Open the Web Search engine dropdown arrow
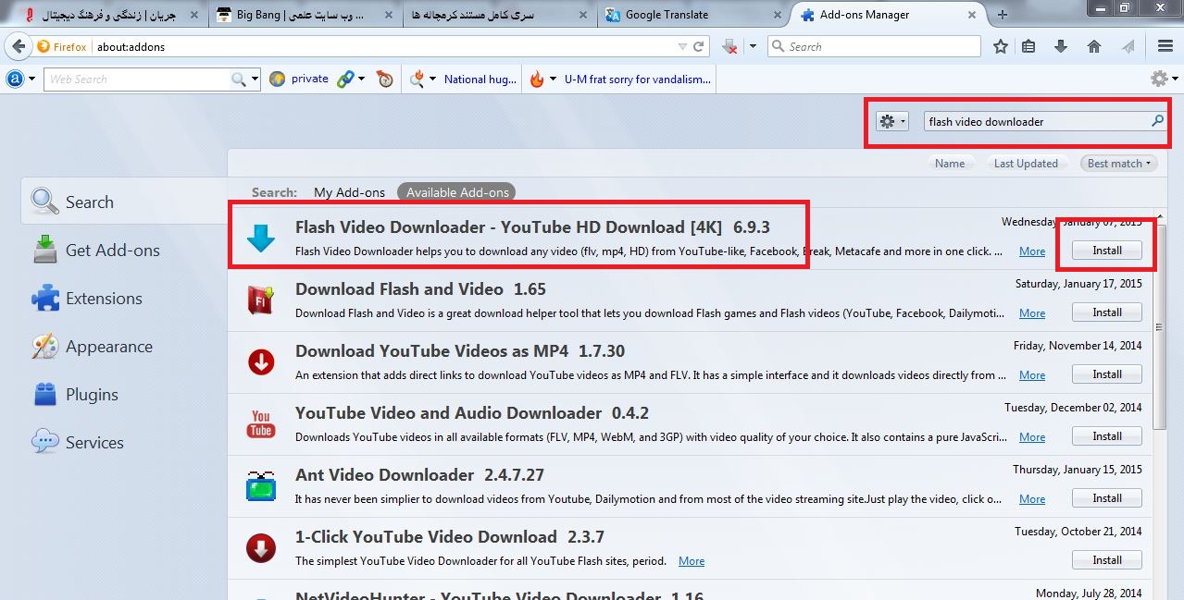The image size is (1184, 600). pos(255,80)
